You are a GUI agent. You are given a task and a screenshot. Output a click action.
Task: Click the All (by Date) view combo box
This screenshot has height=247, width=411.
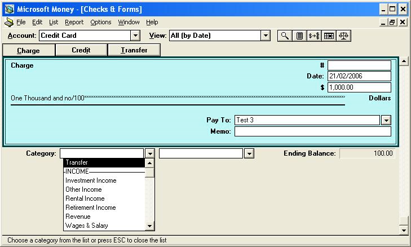tap(220, 36)
